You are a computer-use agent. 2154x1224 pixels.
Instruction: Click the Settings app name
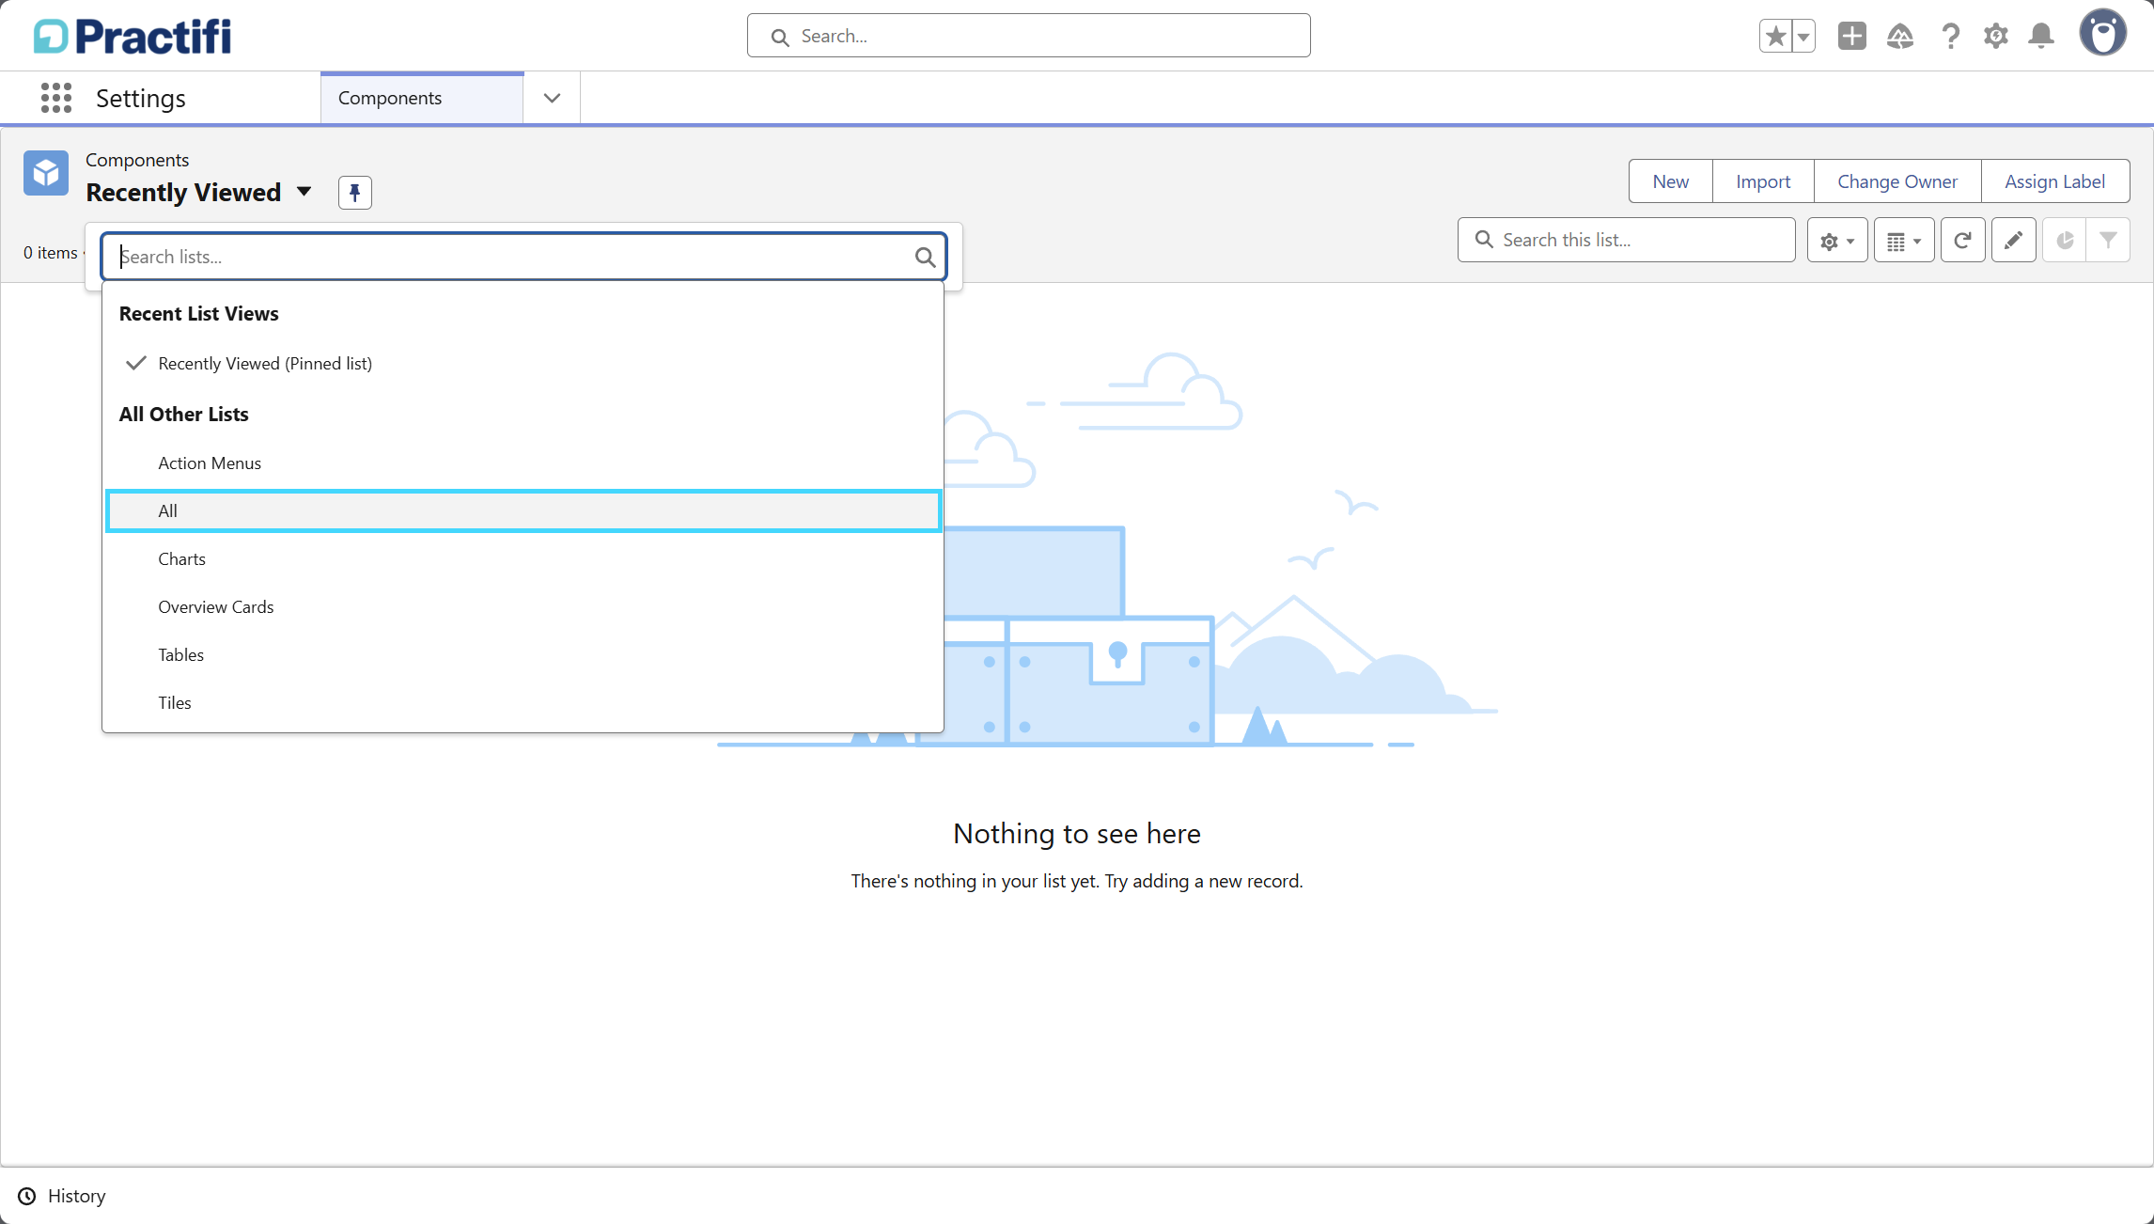141,98
